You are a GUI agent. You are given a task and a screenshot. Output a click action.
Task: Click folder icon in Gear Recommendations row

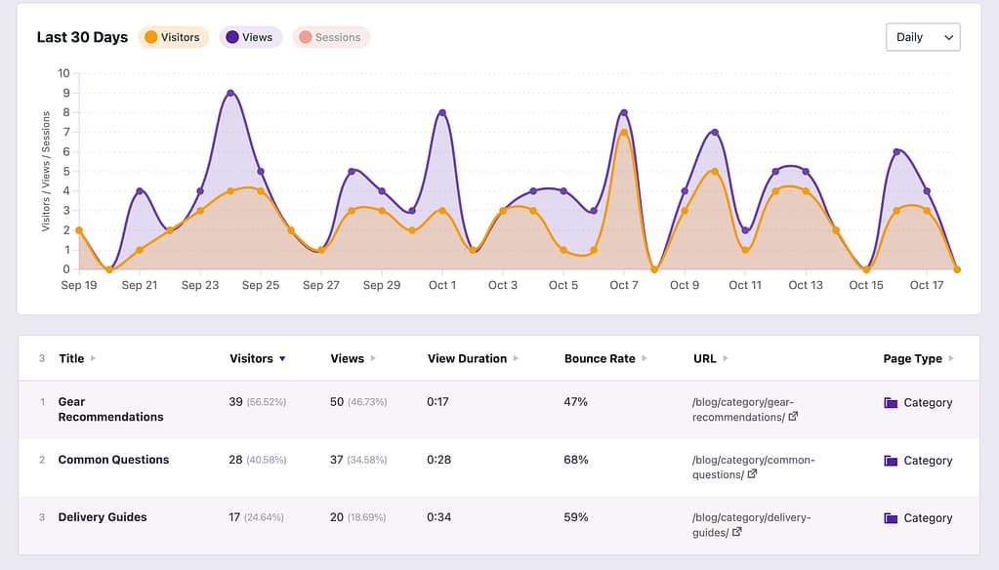(x=890, y=402)
